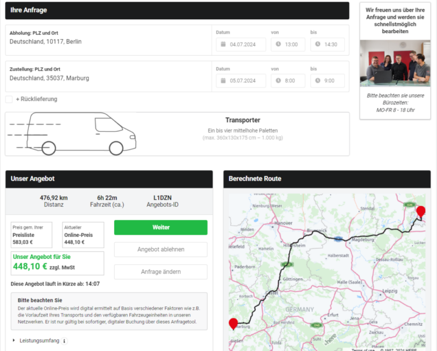The image size is (437, 351).
Task: Click the Abholung PLZ und Ort field
Action: (107, 41)
